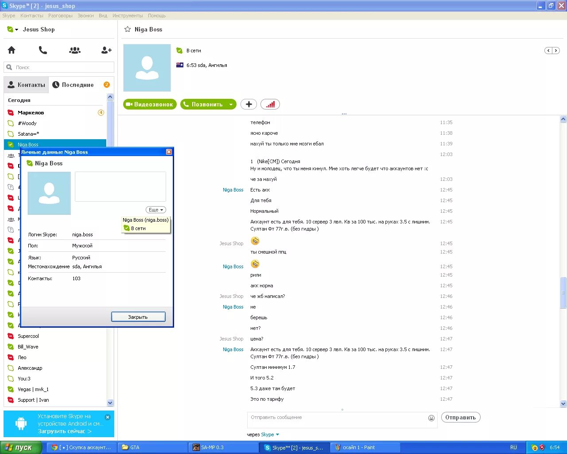Toggle the profile panel view arrows
This screenshot has height=454, width=567.
[552, 51]
